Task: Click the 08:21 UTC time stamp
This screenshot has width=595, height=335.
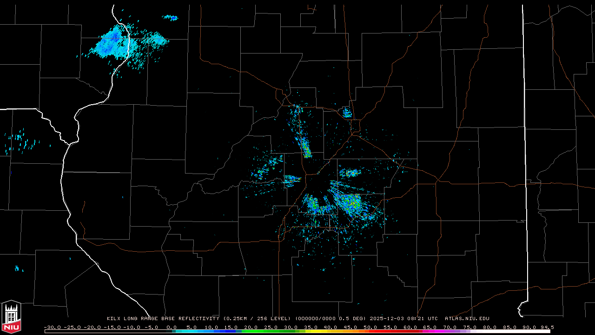Action: [423, 319]
